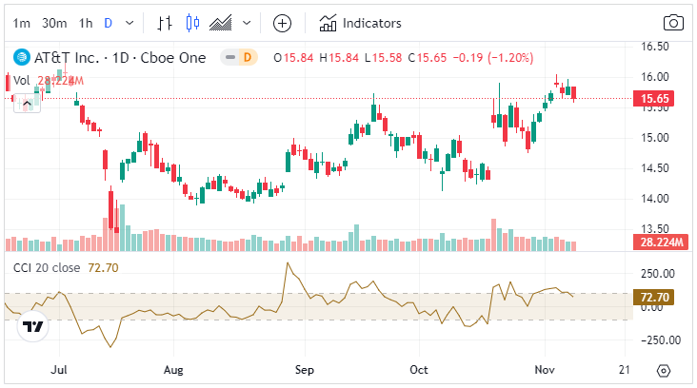
Task: Select the 1m timeframe
Action: pyautogui.click(x=21, y=23)
